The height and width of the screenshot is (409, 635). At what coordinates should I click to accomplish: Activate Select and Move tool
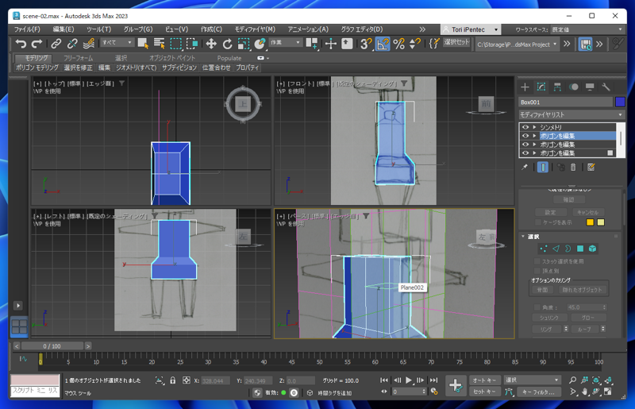[x=211, y=44]
